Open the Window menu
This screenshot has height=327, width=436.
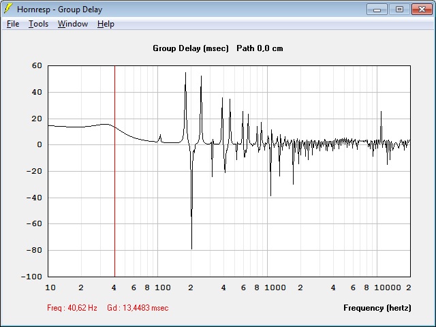click(73, 24)
